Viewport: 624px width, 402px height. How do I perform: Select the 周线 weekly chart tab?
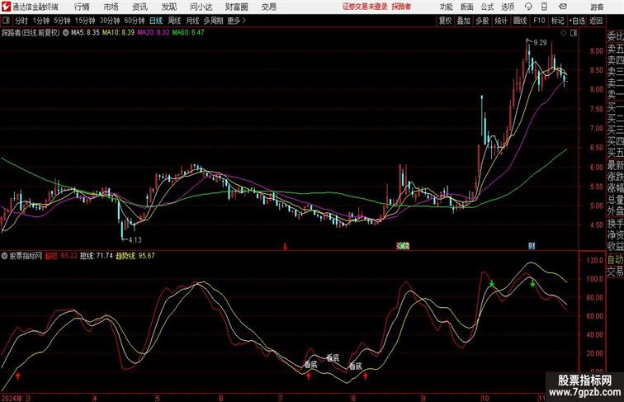click(174, 21)
